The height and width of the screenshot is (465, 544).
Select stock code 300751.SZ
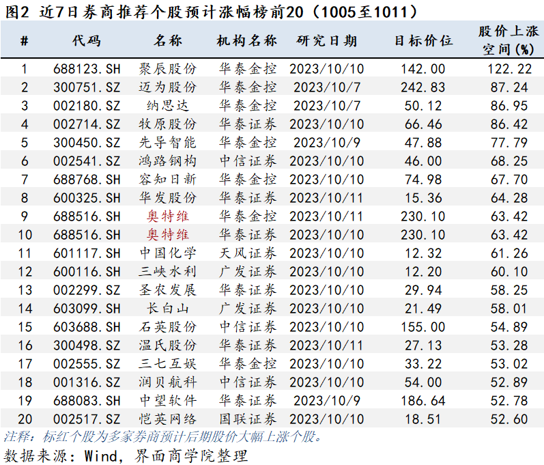tap(87, 87)
